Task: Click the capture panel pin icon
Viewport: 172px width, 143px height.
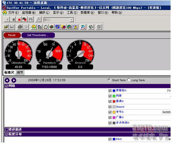Action: pyautogui.click(x=83, y=27)
